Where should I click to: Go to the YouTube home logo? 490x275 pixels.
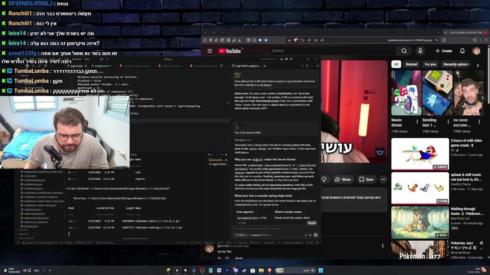click(x=230, y=51)
